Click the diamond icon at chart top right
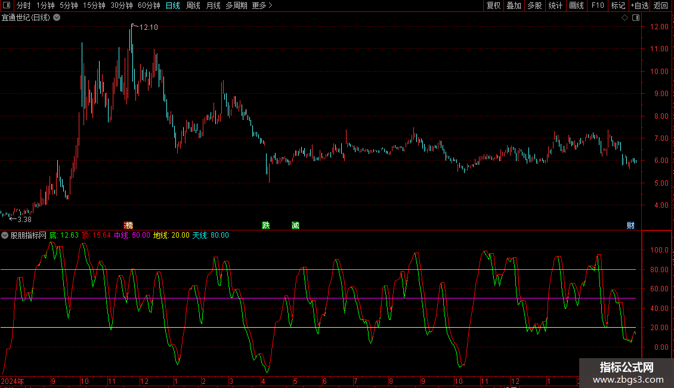Viewport: 674px width, 388px height. pyautogui.click(x=625, y=18)
